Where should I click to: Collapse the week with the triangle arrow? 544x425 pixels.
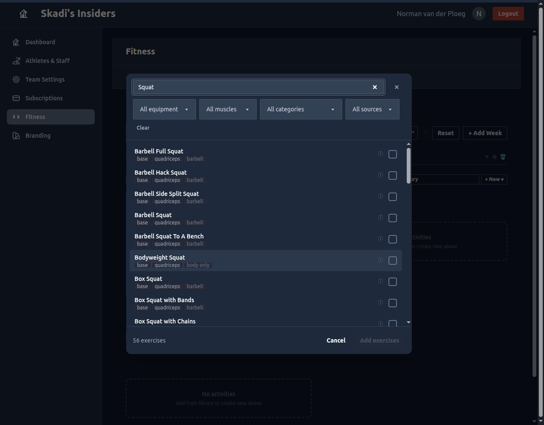(x=487, y=157)
